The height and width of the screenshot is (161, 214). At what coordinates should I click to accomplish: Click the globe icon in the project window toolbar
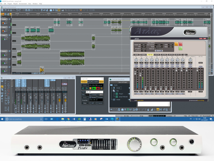point(137,110)
